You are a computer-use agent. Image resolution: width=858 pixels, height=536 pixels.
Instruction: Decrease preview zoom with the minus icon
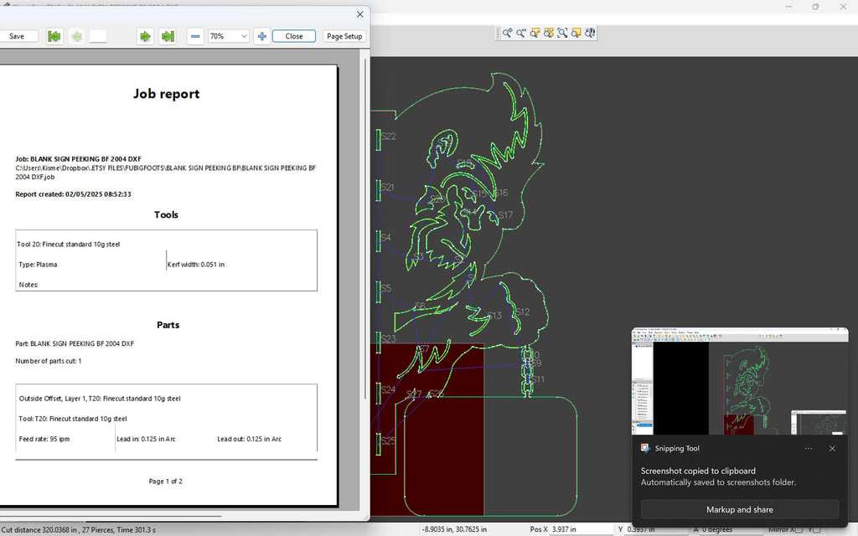[x=195, y=36]
